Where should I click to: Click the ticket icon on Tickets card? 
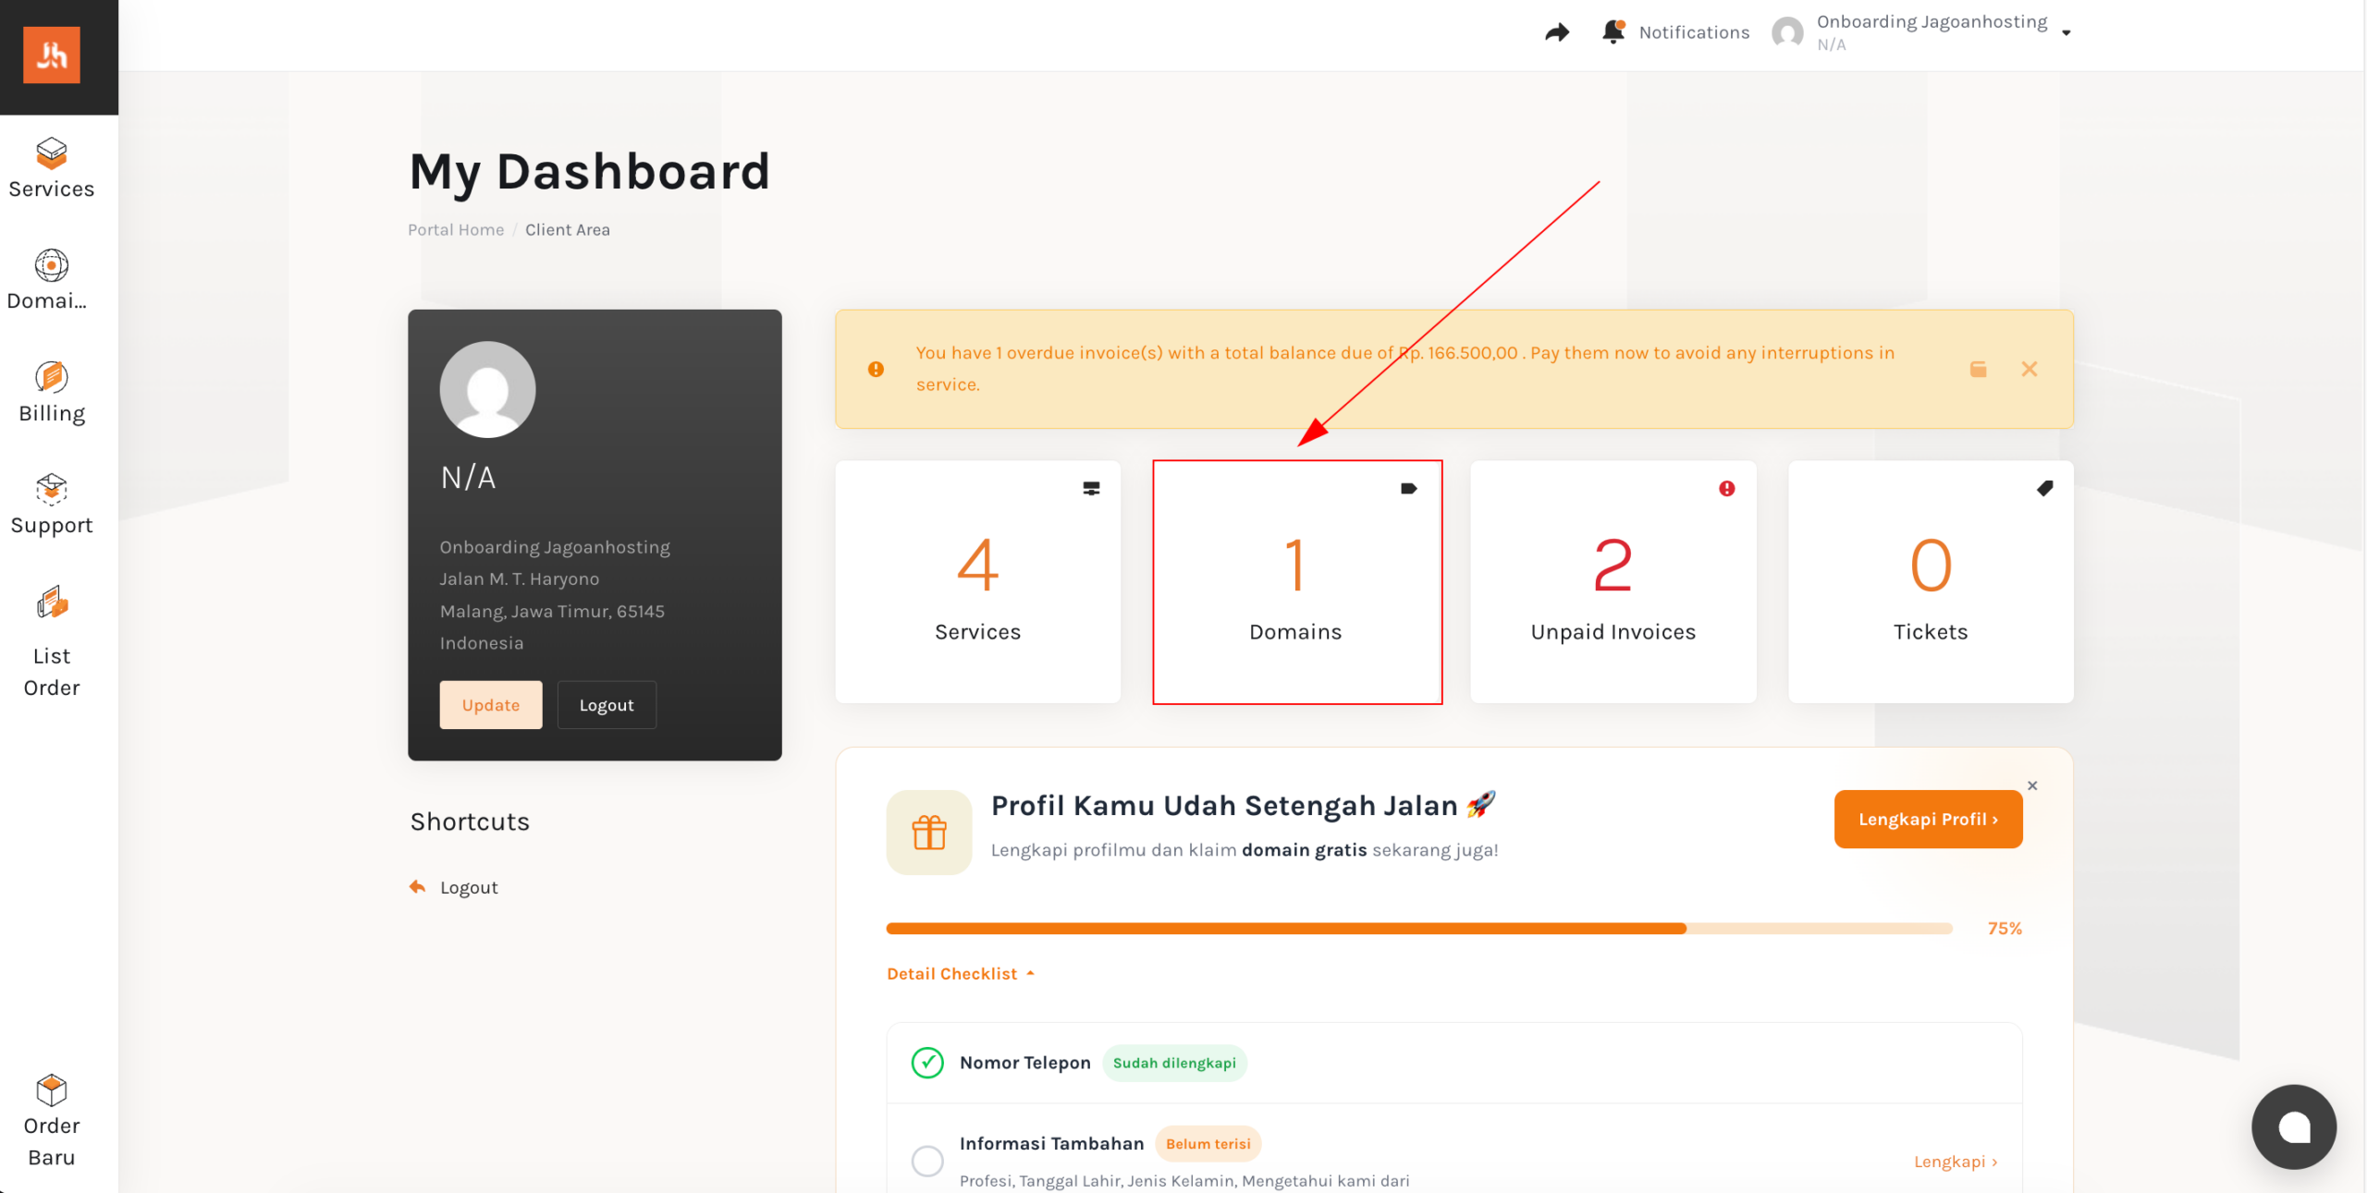(2044, 488)
